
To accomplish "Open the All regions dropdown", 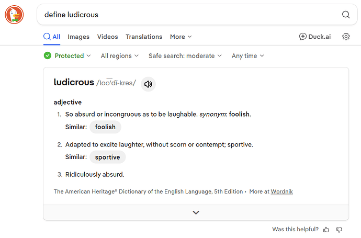I will tap(119, 55).
